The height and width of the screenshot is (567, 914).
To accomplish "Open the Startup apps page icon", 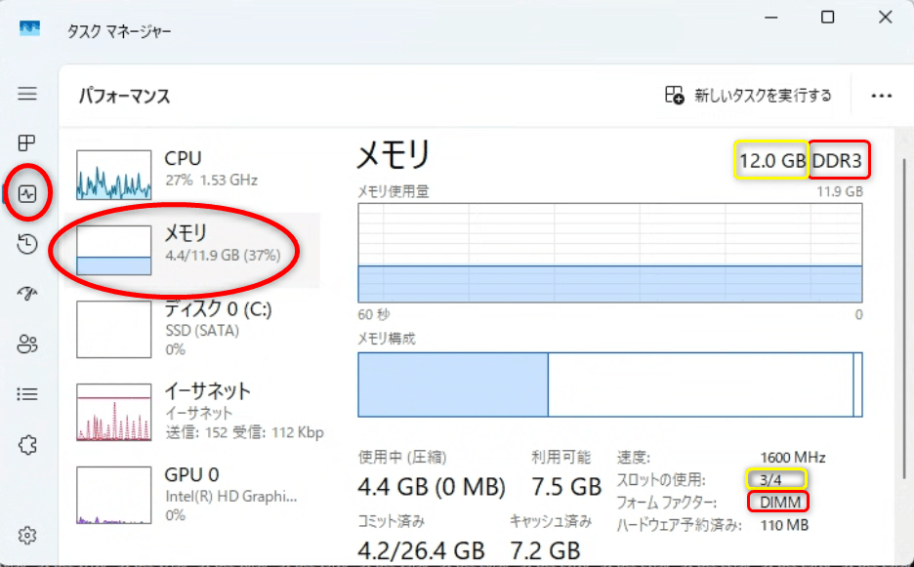I will pos(27,294).
